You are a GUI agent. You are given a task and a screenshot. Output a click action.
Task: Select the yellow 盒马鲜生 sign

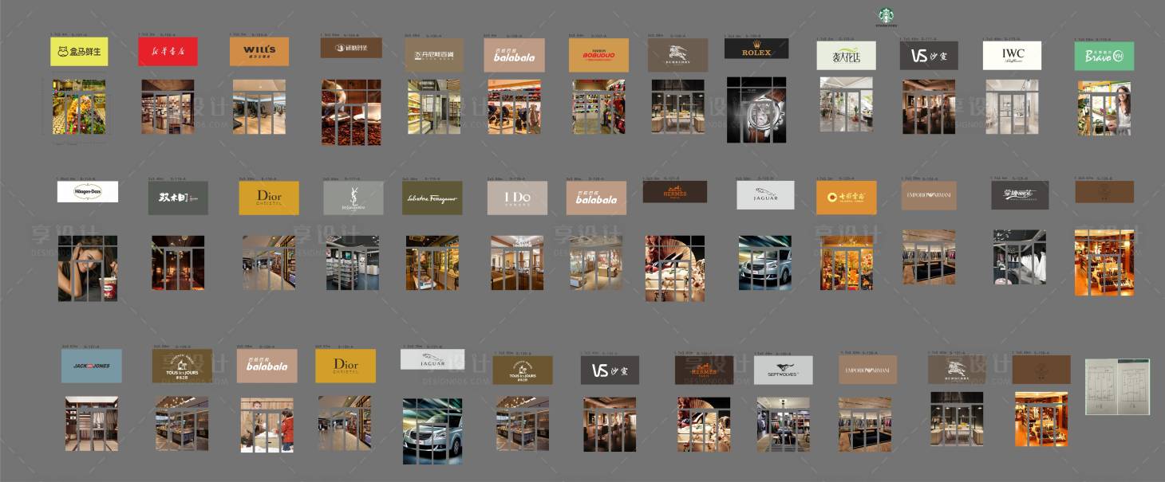point(79,52)
